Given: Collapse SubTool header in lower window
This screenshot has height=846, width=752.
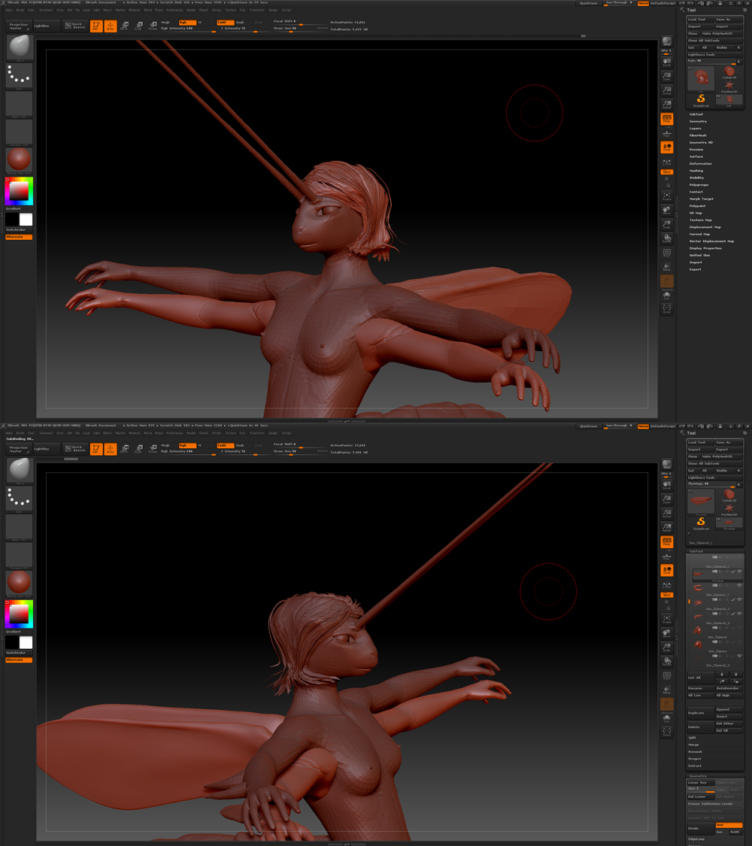Looking at the screenshot, I should tap(696, 551).
